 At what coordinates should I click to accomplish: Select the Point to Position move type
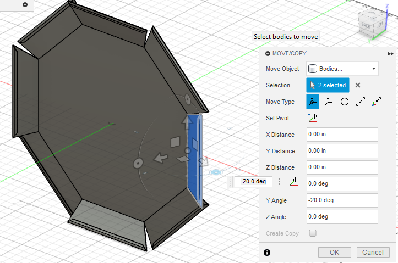(377, 102)
